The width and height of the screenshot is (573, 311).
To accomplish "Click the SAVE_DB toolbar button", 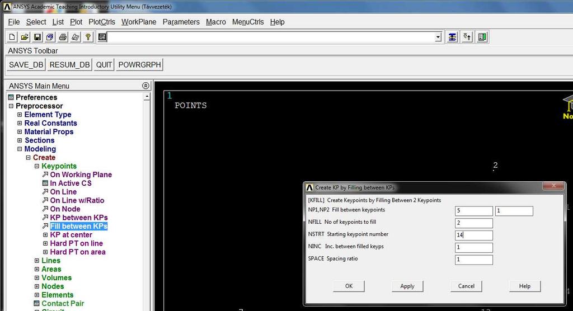I will click(x=26, y=65).
